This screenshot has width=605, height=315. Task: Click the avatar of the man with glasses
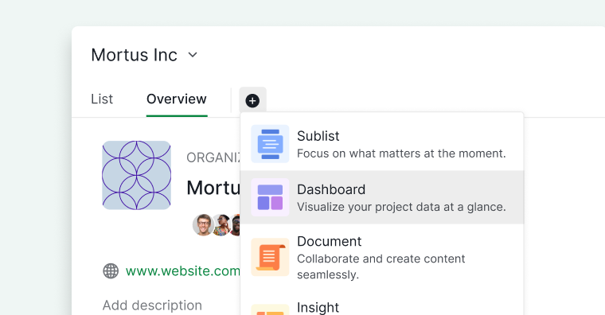[x=203, y=225]
